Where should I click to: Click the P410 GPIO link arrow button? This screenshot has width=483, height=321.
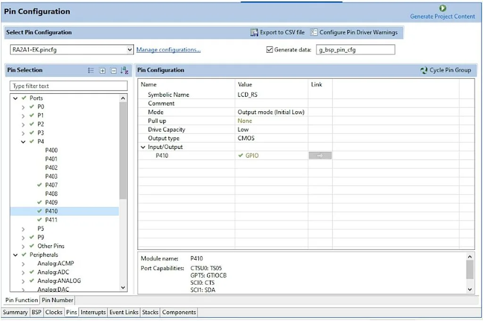click(x=320, y=156)
